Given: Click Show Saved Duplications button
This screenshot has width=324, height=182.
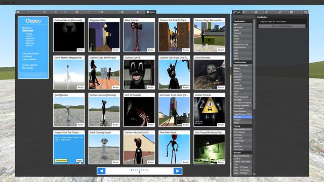Looking at the screenshot, I should click(x=282, y=26).
